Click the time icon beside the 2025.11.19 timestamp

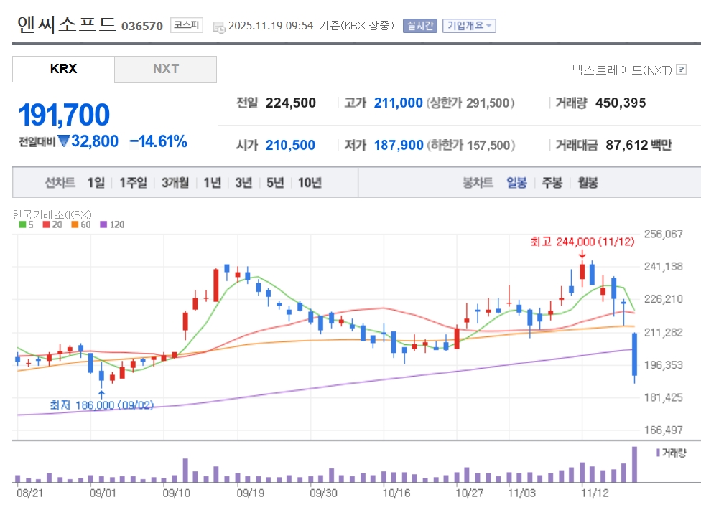click(218, 27)
